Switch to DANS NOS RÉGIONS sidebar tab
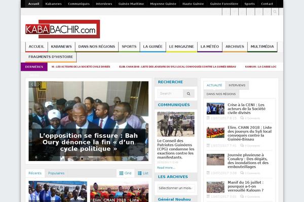 coord(221,94)
